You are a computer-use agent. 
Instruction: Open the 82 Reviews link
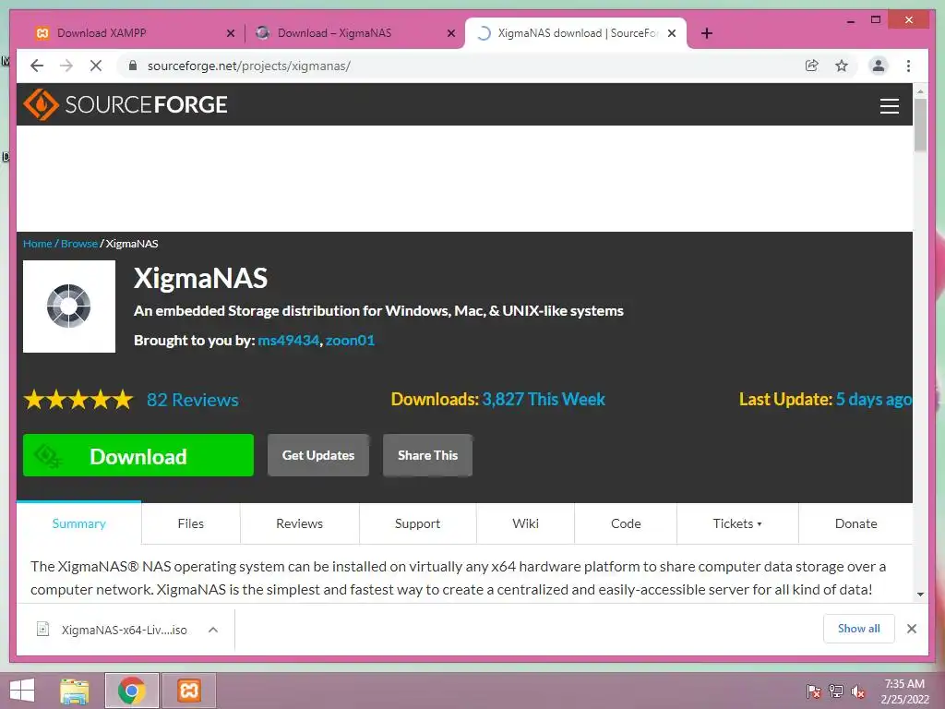tap(193, 400)
